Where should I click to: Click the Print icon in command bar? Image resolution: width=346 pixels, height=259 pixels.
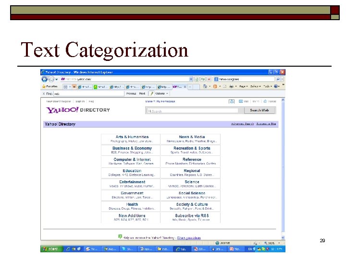coord(231,86)
